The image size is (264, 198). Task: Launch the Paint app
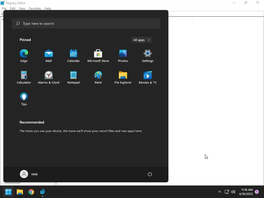98,77
